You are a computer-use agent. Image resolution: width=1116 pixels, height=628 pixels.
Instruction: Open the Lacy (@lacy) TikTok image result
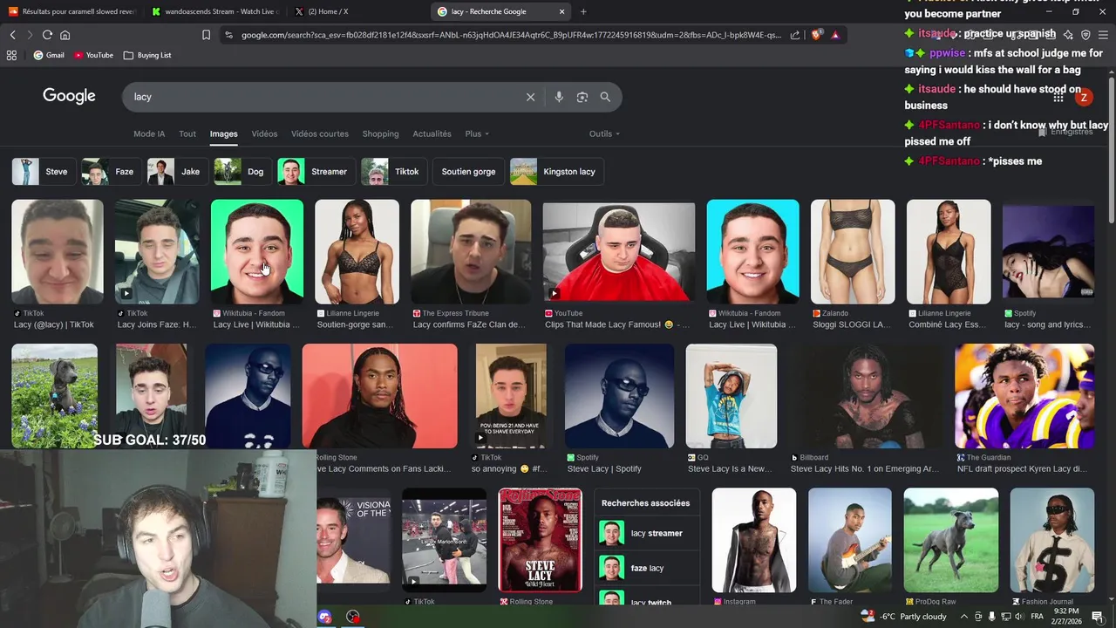point(57,252)
